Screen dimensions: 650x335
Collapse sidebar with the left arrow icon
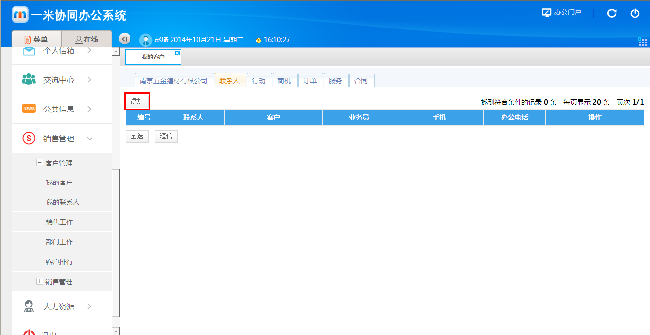(x=125, y=39)
